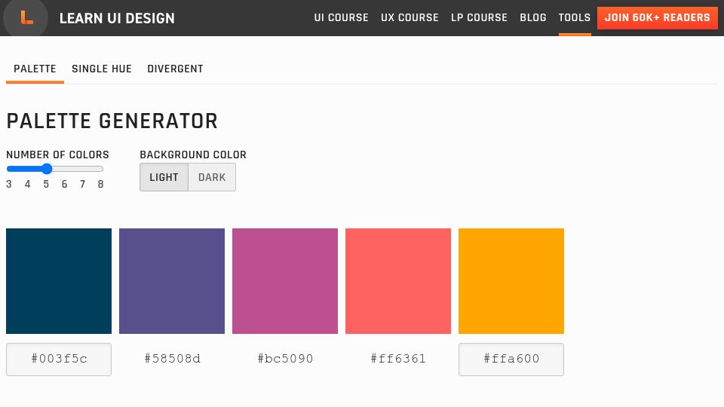Click the #003f5c hex input field
This screenshot has width=724, height=407.
(x=59, y=359)
